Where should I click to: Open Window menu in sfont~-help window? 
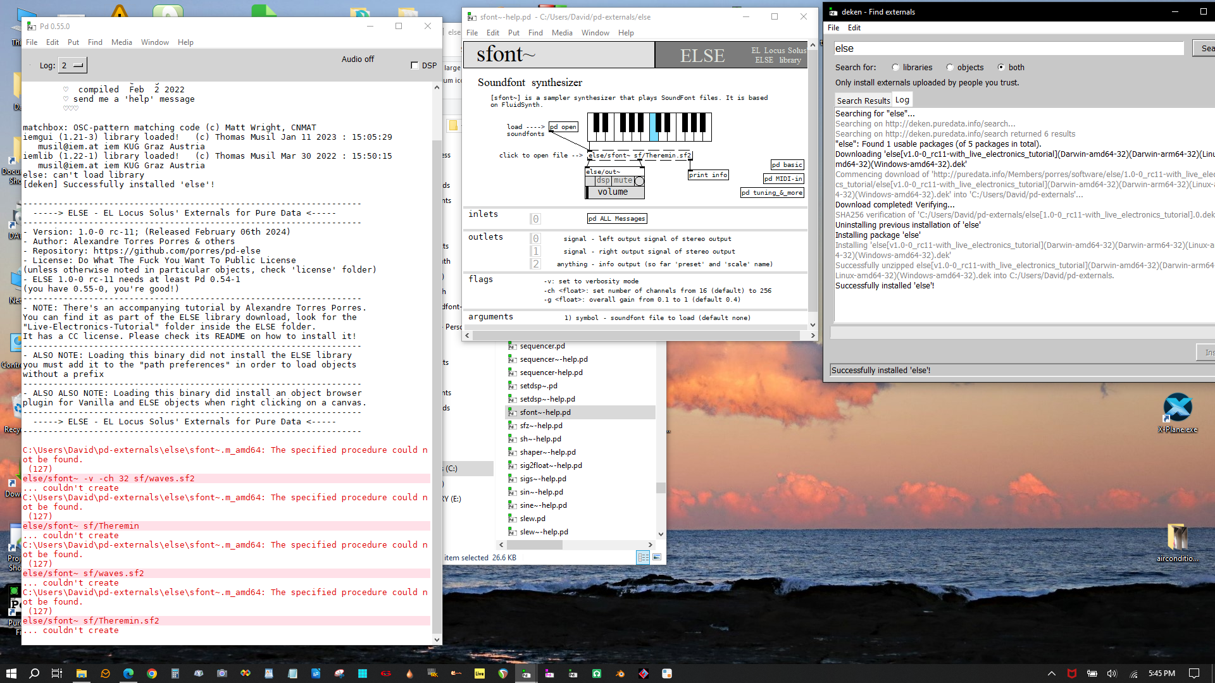point(595,33)
